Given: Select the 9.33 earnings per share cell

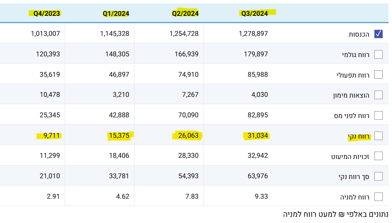Looking at the screenshot, I should [x=261, y=196].
